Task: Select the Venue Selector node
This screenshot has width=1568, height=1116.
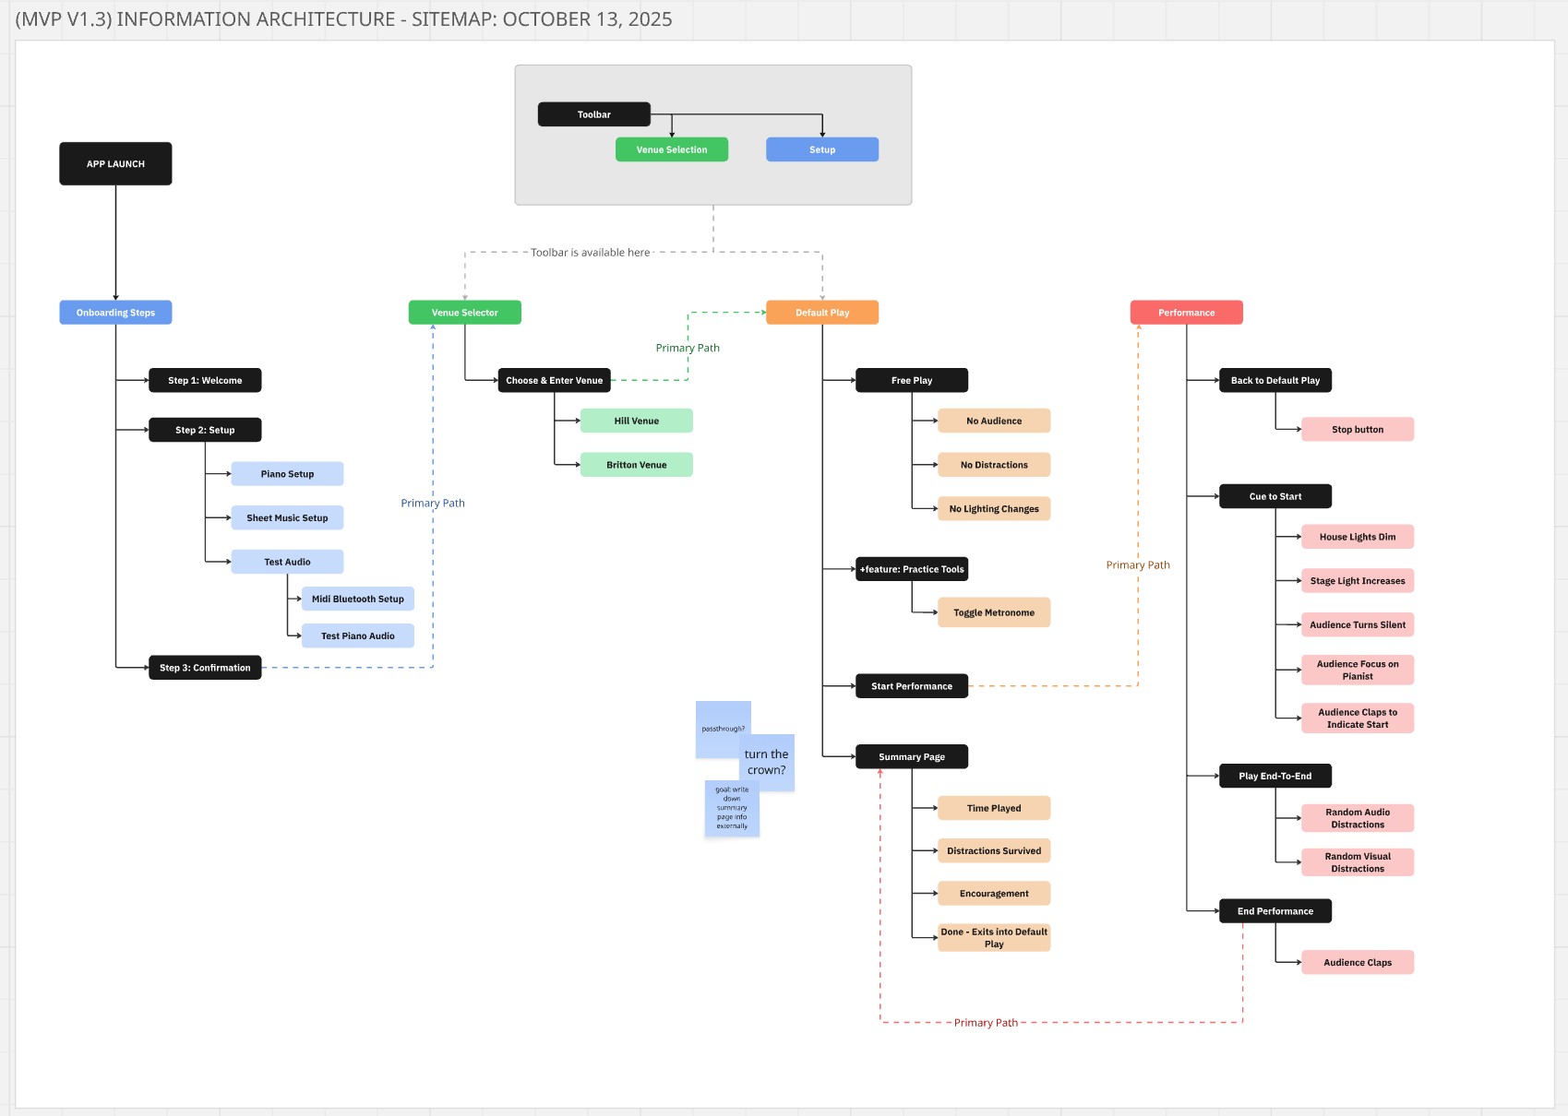Action: pyautogui.click(x=465, y=313)
